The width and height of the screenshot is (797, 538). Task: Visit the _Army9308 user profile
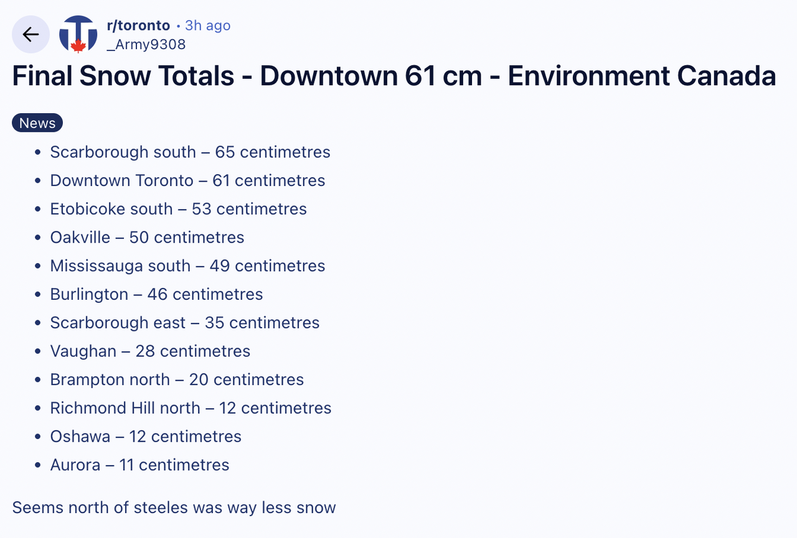pos(146,44)
